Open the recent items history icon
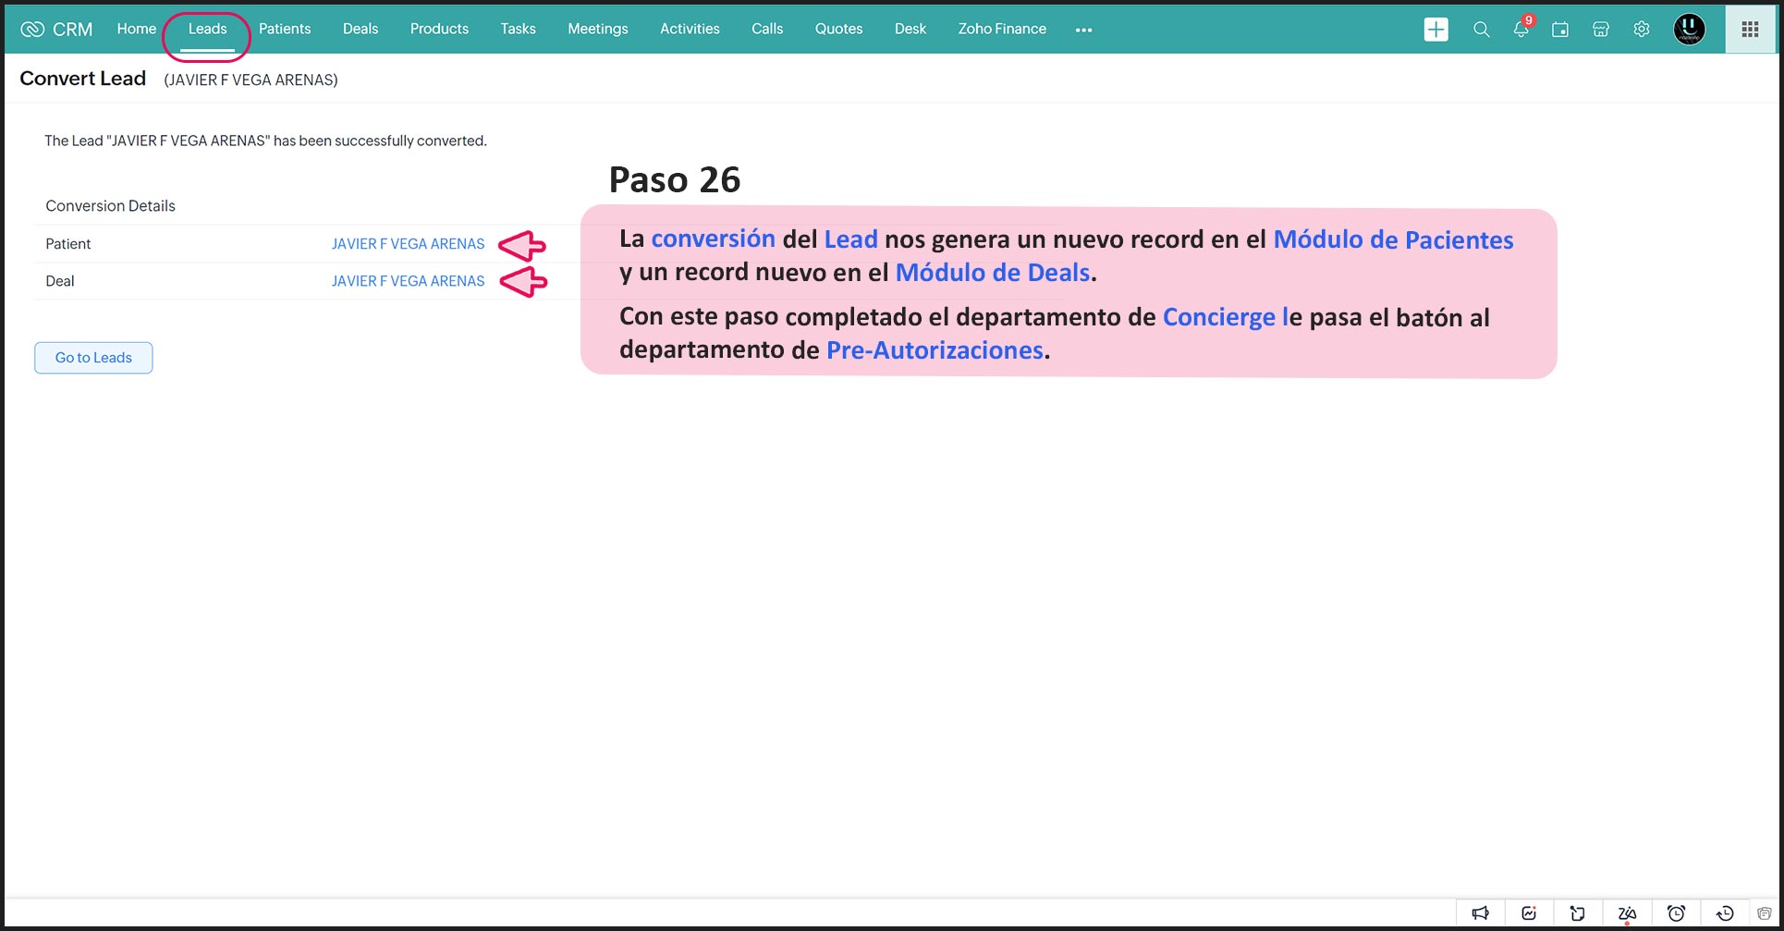1784x931 pixels. tap(1725, 913)
